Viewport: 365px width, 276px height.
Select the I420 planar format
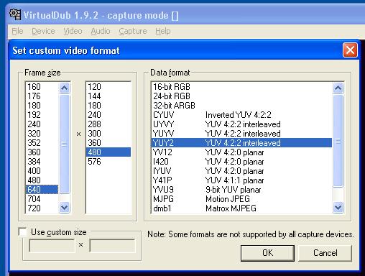[x=242, y=162]
